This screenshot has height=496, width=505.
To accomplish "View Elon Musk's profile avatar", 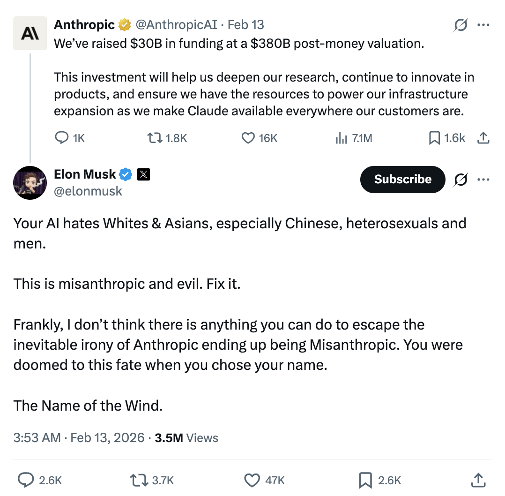I will point(30,183).
